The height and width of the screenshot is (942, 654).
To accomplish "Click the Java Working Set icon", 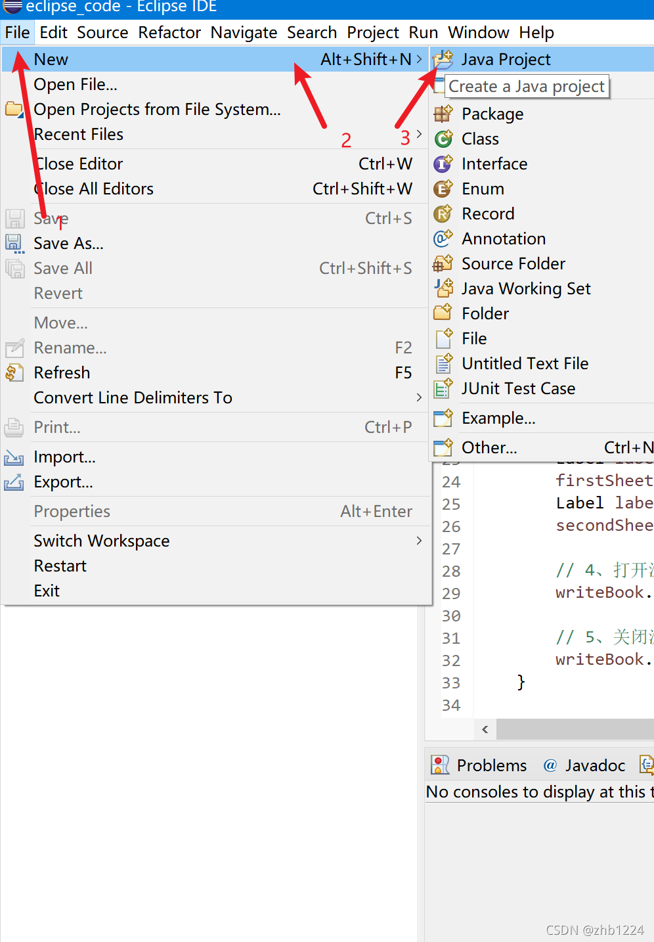I will (x=443, y=288).
